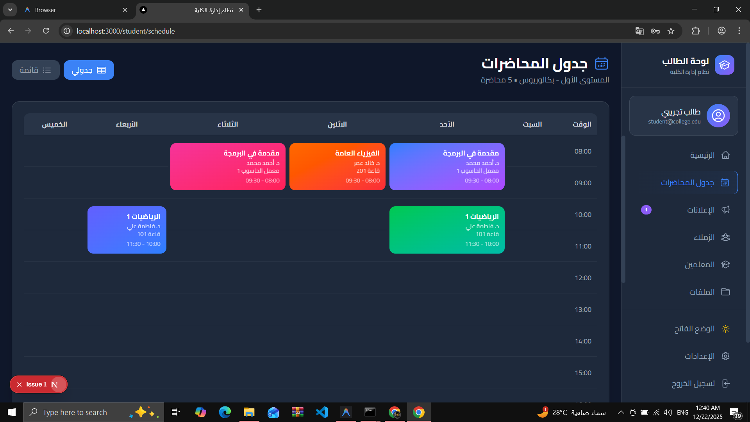Click the logout icon in sidebar
The width and height of the screenshot is (750, 422).
725,383
